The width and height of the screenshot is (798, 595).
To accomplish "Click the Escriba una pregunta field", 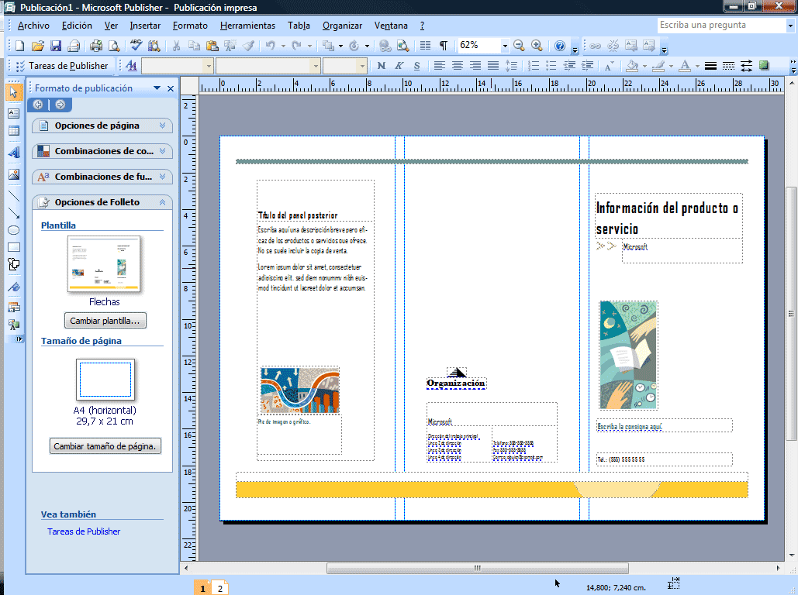I will coord(722,25).
